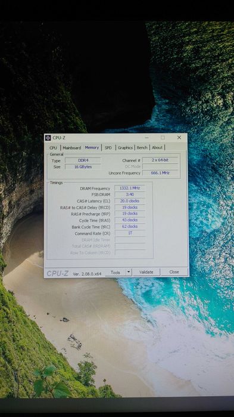Click the "CPU-Z" window title text
The image size is (234, 417).
pyautogui.click(x=59, y=138)
